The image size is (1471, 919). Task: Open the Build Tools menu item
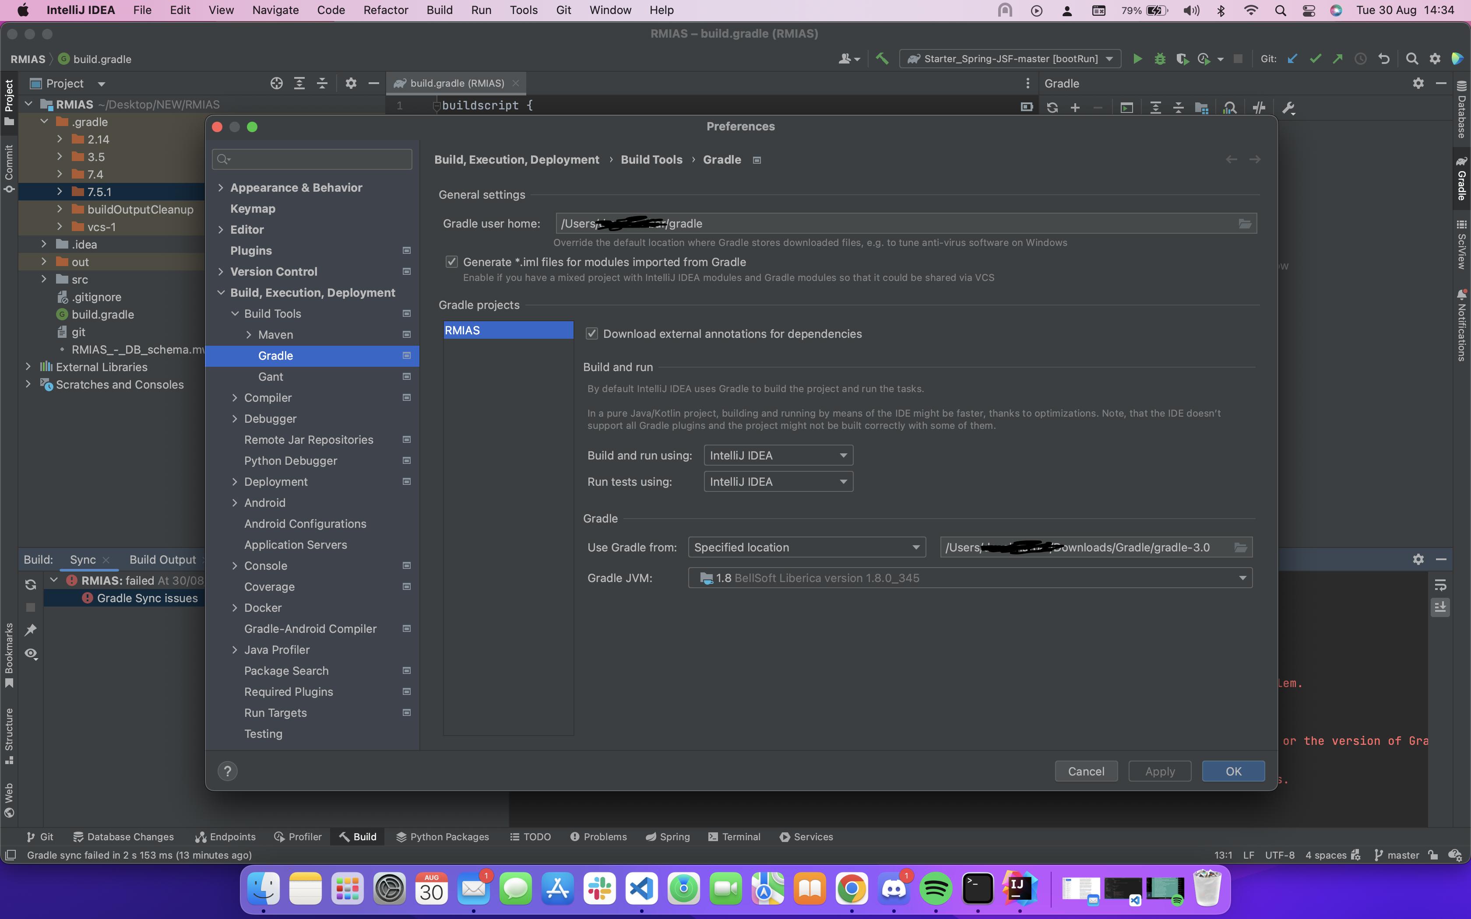click(273, 312)
